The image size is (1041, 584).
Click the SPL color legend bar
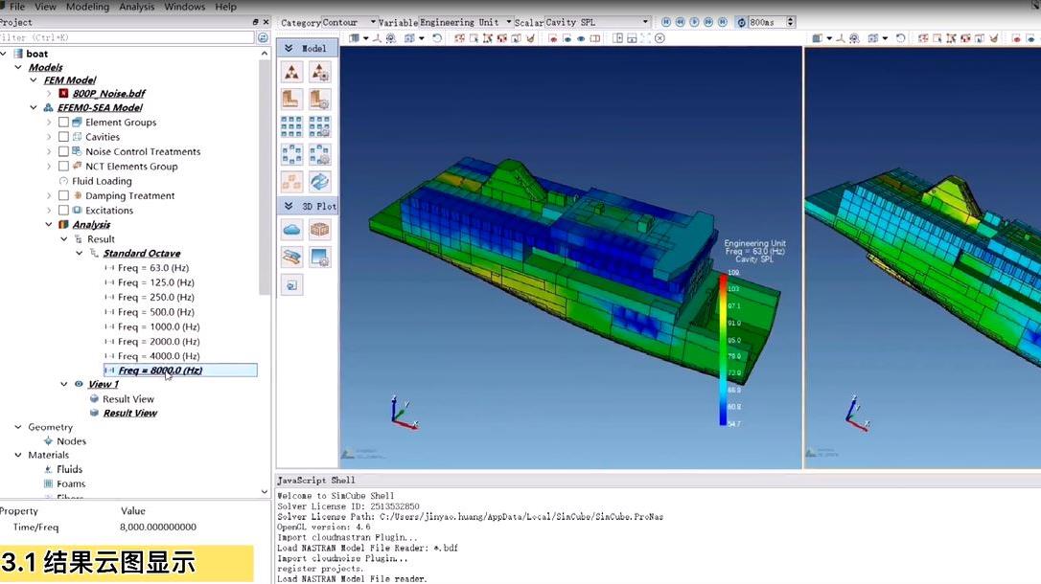tap(723, 349)
